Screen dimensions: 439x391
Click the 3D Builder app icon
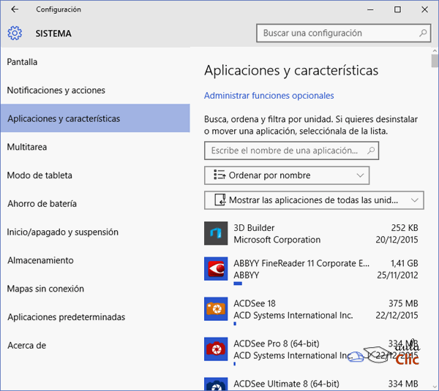[217, 234]
